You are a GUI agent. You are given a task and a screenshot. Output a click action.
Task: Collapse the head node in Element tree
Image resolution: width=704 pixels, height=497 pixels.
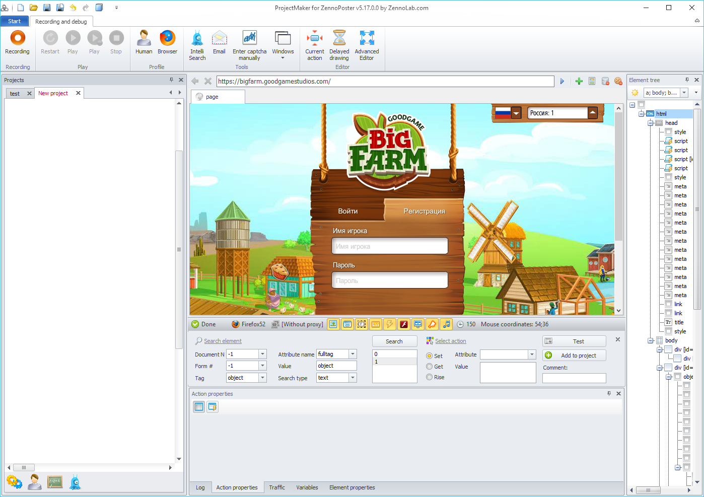pos(650,123)
